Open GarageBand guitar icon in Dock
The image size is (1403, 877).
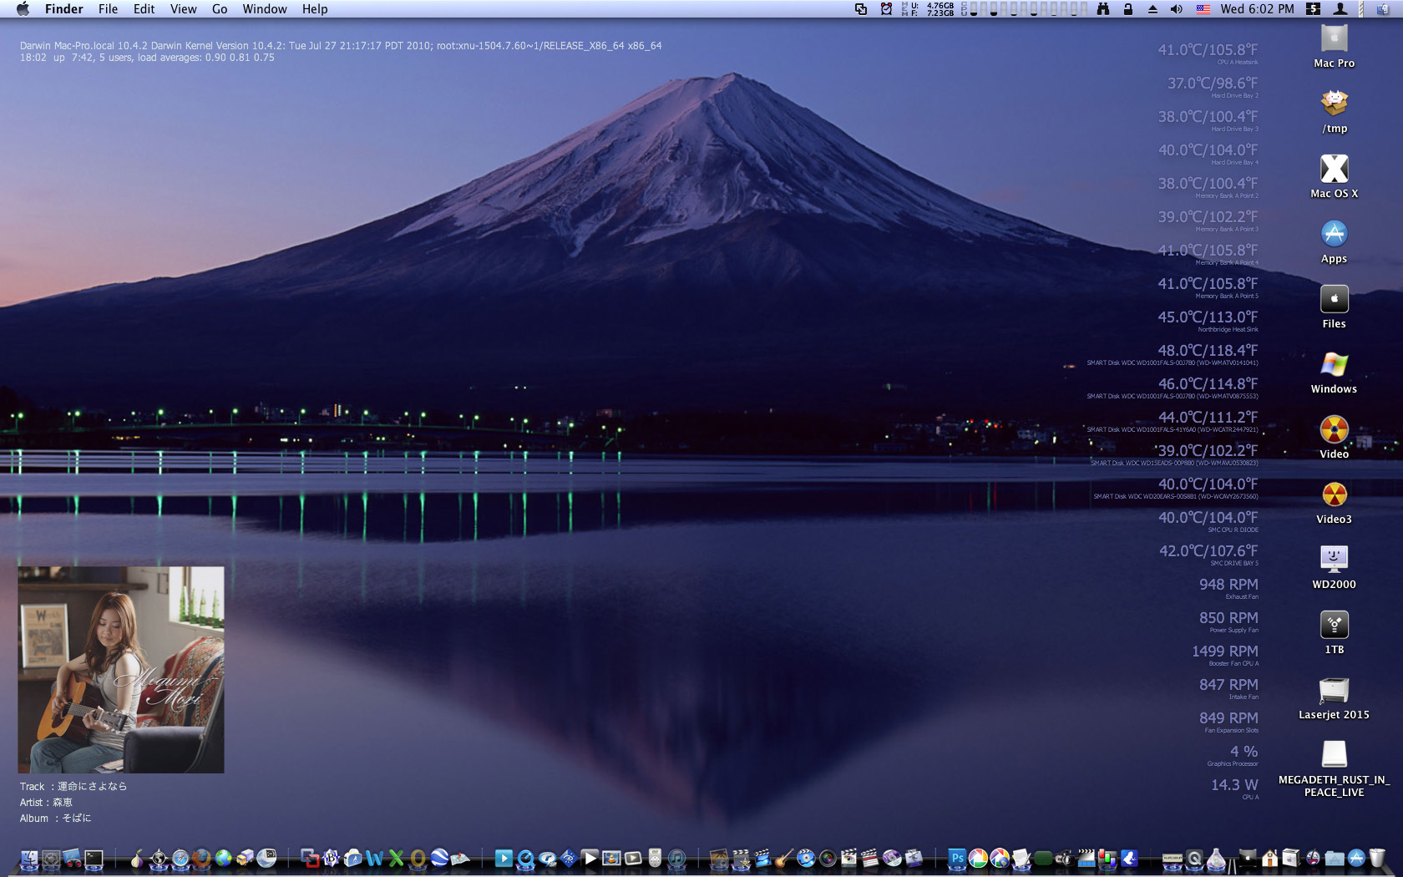[x=783, y=858]
